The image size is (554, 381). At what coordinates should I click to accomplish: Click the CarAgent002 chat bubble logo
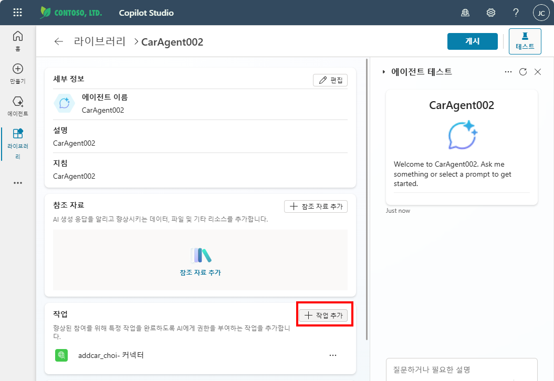coord(463,135)
